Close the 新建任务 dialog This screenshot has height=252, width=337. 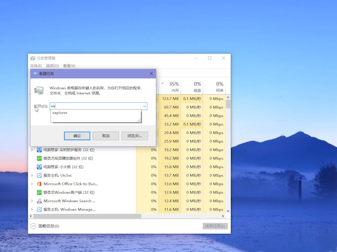[151, 73]
